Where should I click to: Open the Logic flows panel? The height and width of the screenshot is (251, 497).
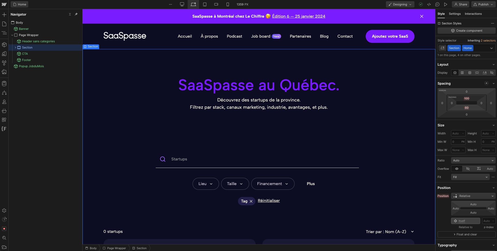pyautogui.click(x=4, y=93)
